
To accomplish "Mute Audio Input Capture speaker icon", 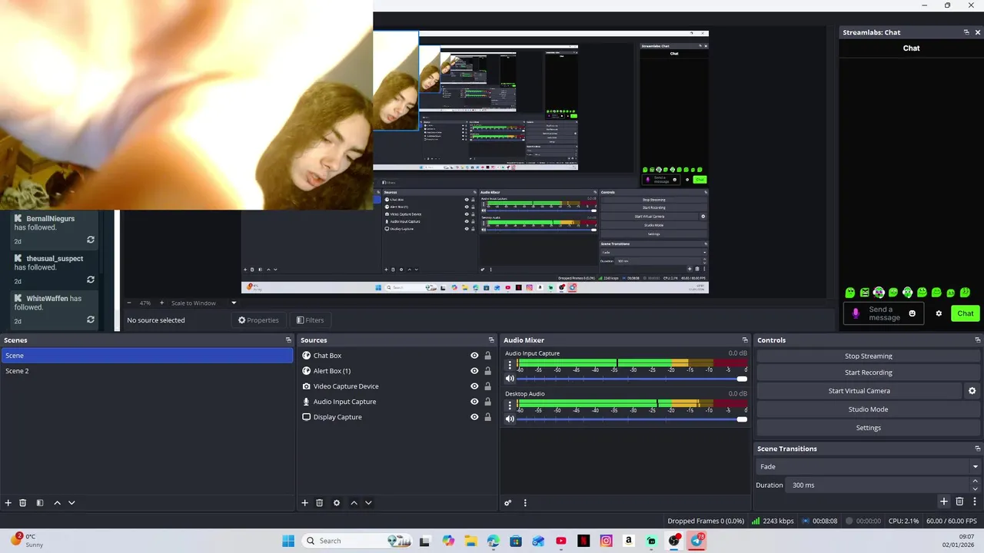I will coord(510,379).
